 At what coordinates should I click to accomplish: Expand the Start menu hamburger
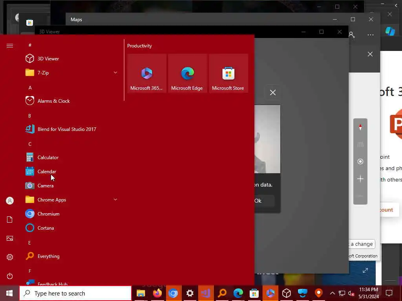click(x=10, y=46)
